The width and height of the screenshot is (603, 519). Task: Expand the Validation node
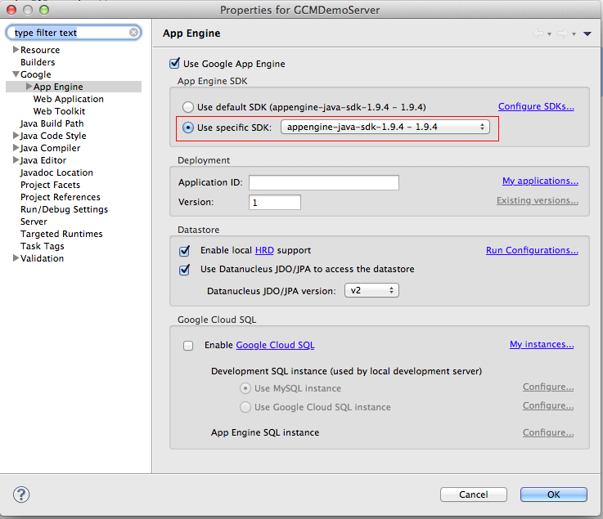click(16, 257)
